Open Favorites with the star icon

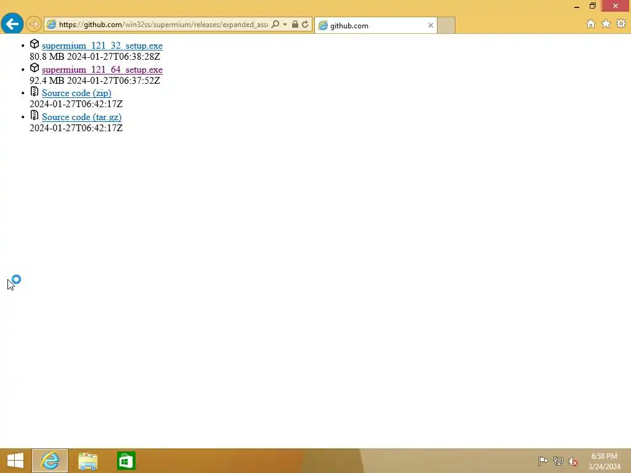click(606, 24)
